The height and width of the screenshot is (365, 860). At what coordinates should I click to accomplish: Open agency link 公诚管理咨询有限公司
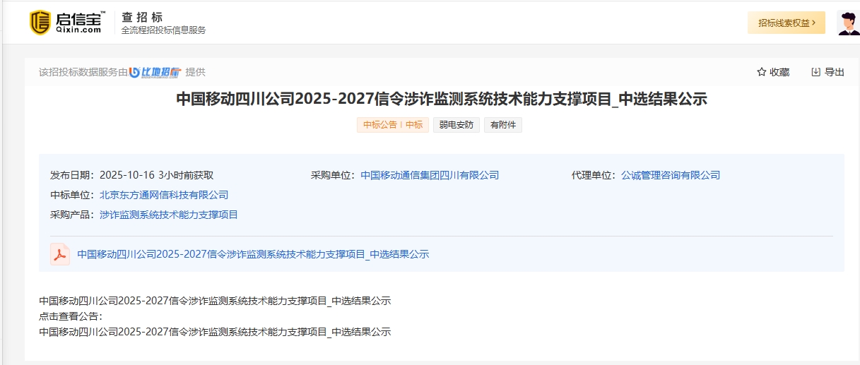[671, 175]
